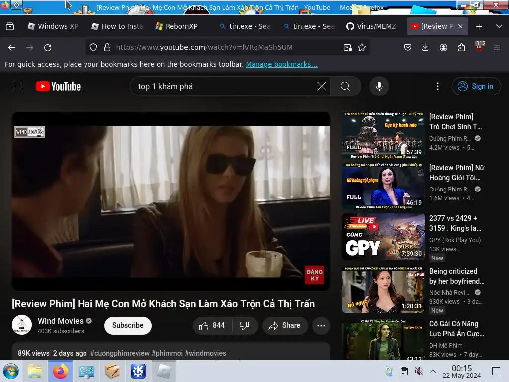
Task: Click the #windmovies hashtag
Action: pyautogui.click(x=205, y=353)
